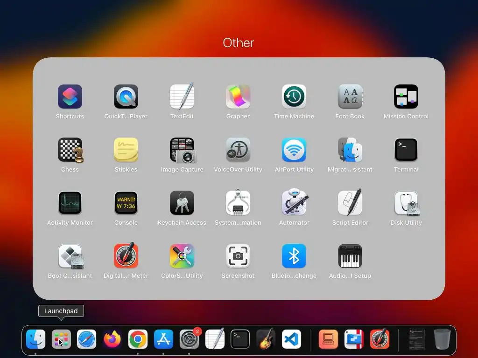Open AirPort Utility
Image resolution: width=478 pixels, height=358 pixels.
coord(294,150)
